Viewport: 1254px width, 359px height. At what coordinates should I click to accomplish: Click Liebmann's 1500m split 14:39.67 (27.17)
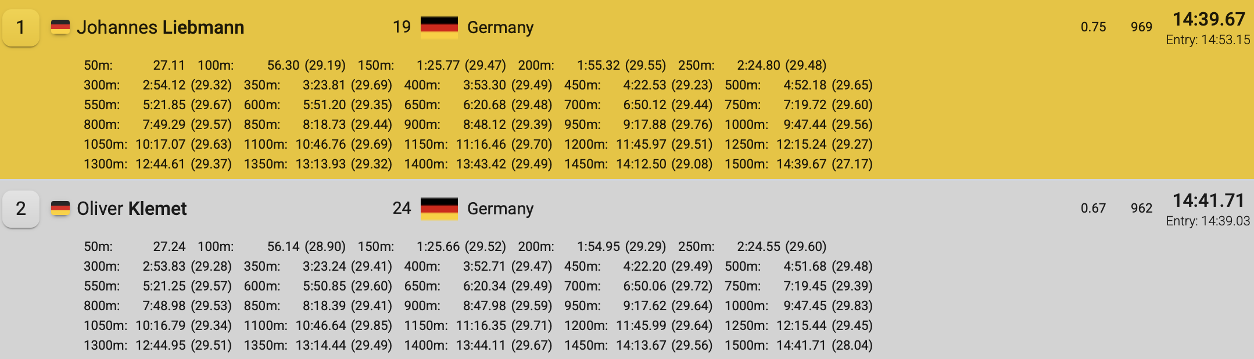click(824, 164)
